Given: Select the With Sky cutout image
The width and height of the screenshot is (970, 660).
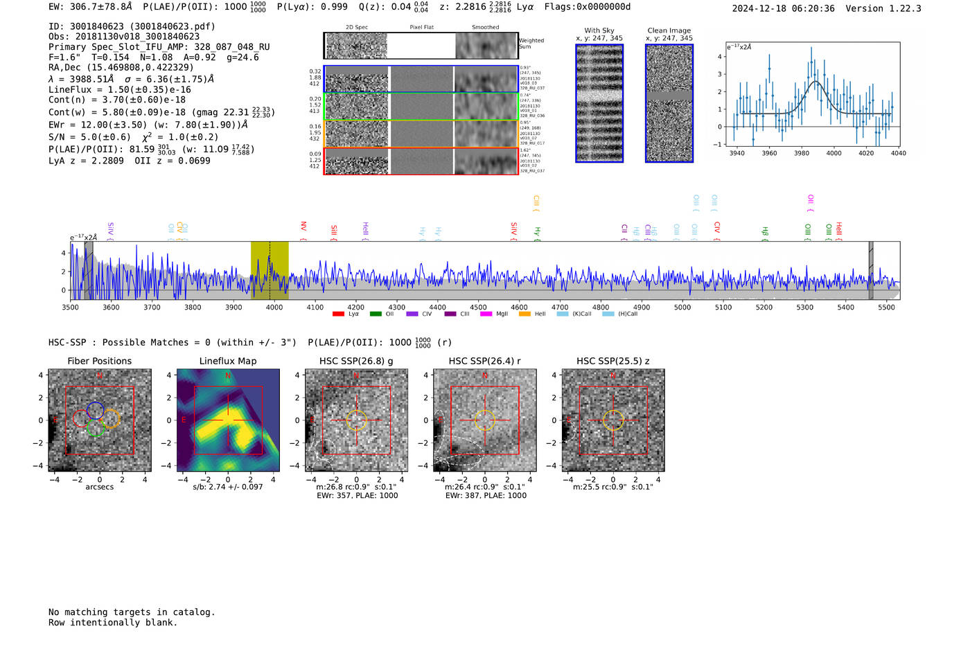Looking at the screenshot, I should 599,103.
